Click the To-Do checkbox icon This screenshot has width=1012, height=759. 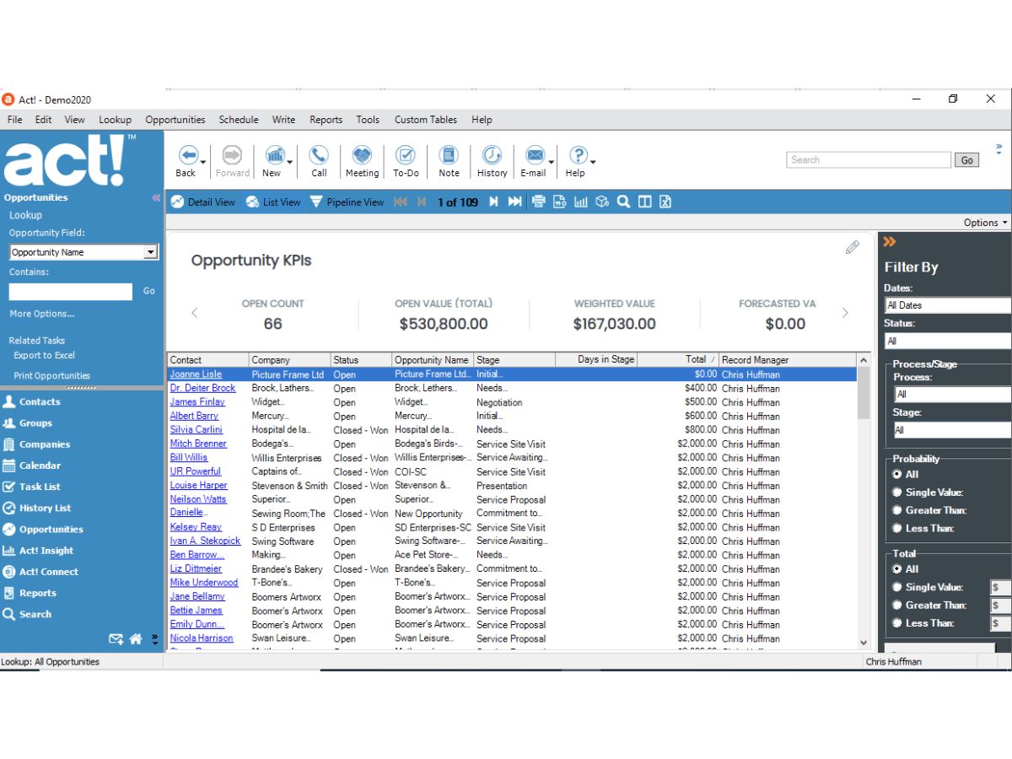coord(406,155)
